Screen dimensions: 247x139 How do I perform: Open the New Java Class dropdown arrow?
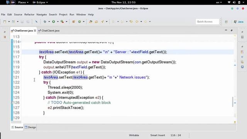click(x=84, y=22)
